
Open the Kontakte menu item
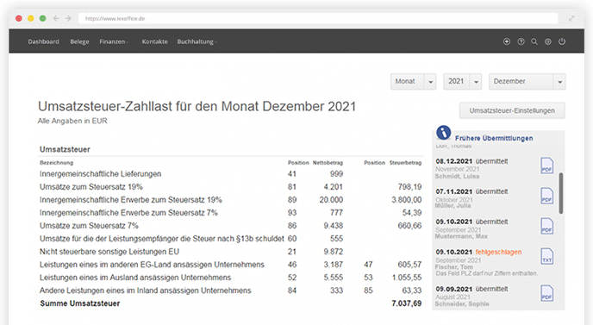[154, 41]
